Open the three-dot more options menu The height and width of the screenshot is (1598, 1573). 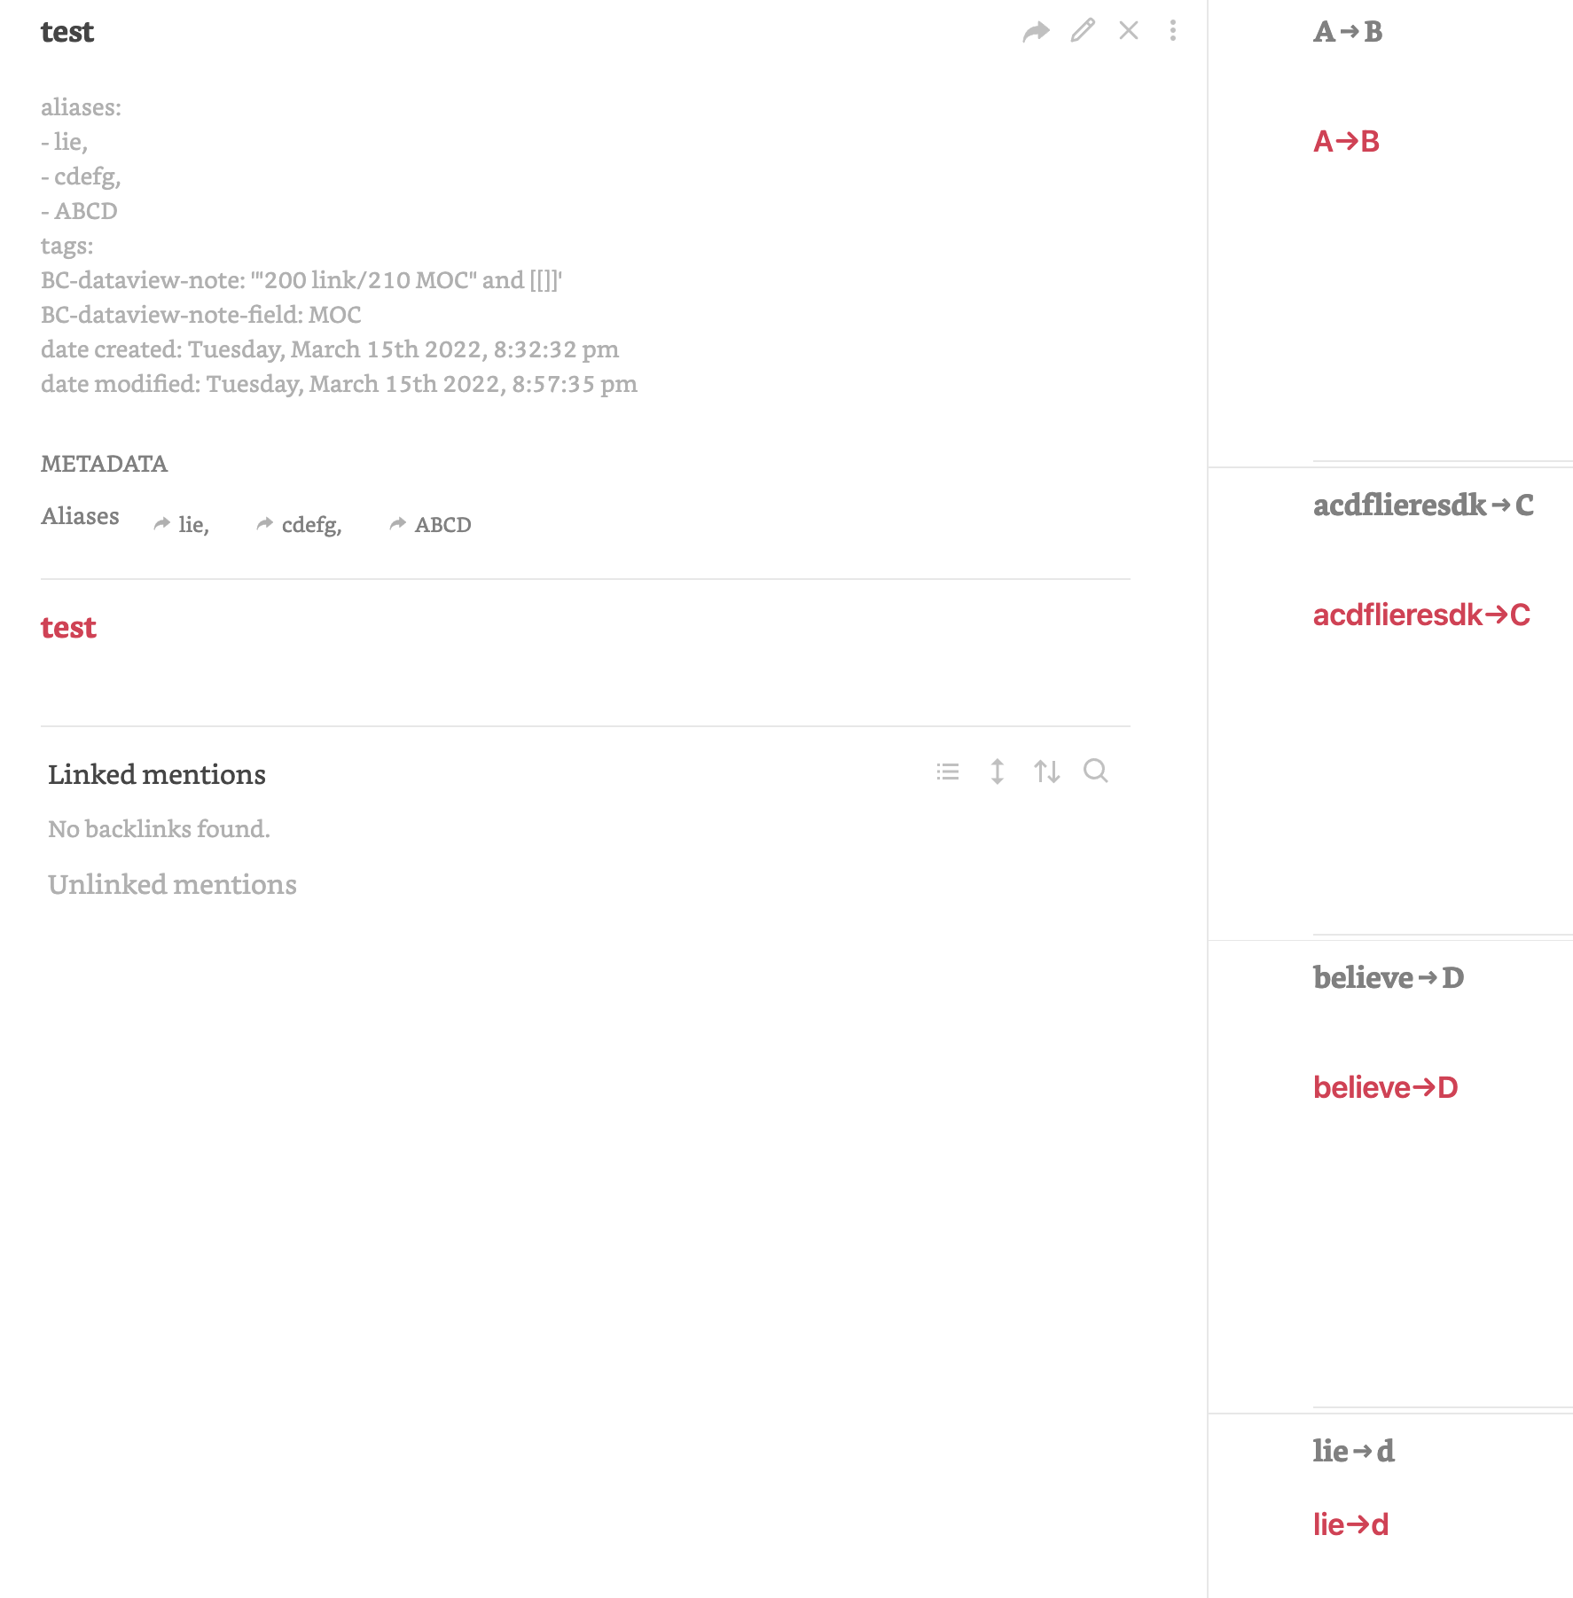point(1173,31)
